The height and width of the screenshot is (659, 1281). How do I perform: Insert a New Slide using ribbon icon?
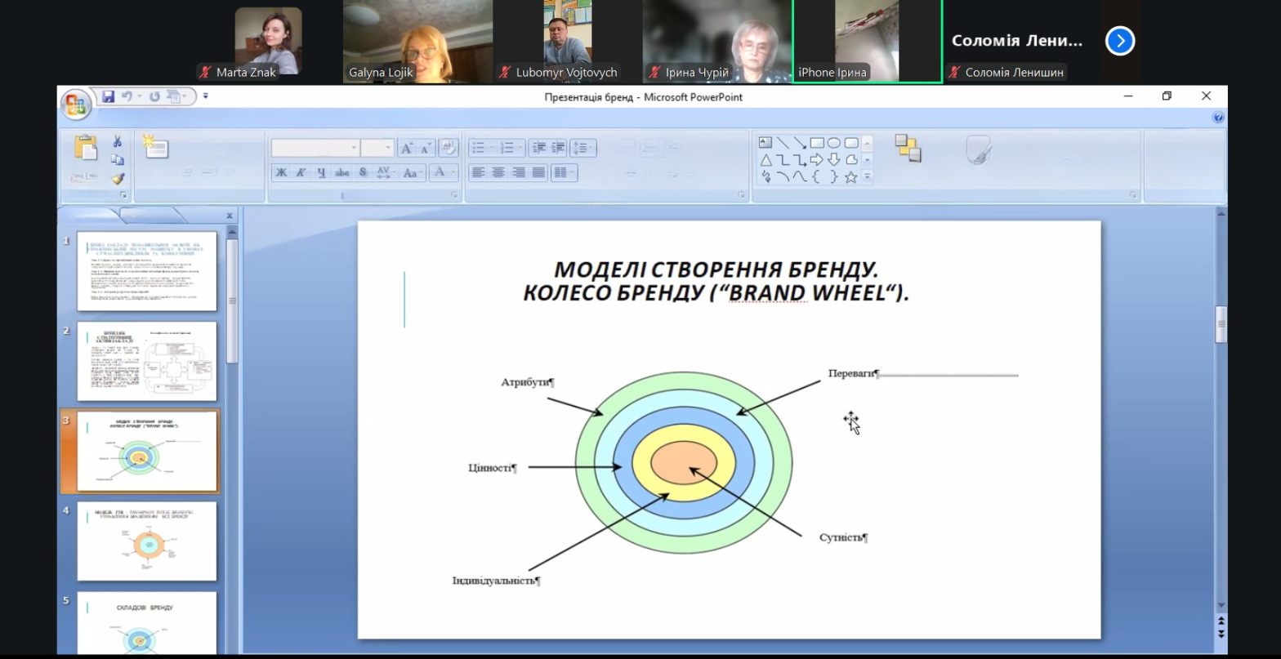pyautogui.click(x=154, y=147)
